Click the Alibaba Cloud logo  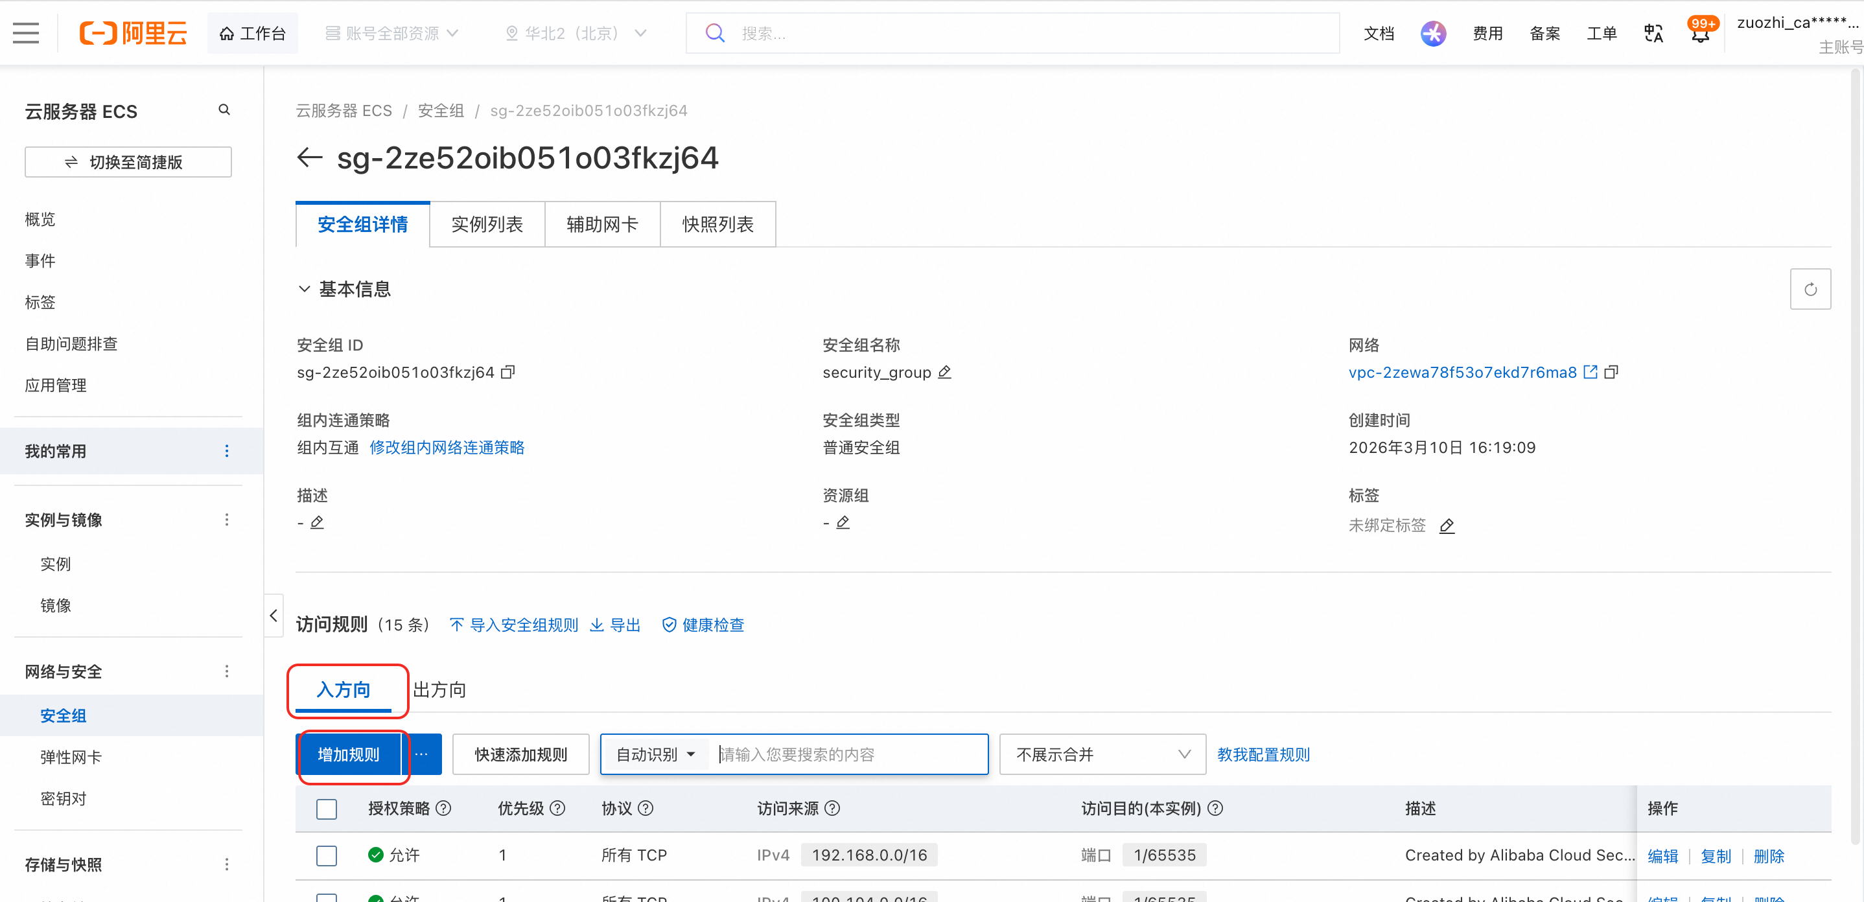pos(133,33)
